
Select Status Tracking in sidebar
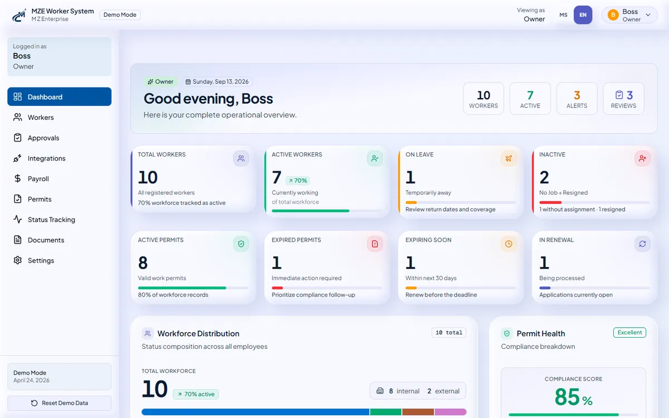(59, 220)
